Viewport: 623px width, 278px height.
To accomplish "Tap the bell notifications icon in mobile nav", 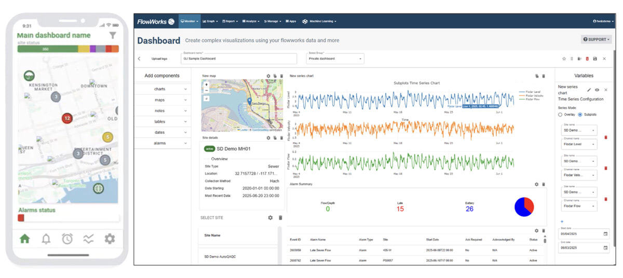I will pyautogui.click(x=46, y=239).
